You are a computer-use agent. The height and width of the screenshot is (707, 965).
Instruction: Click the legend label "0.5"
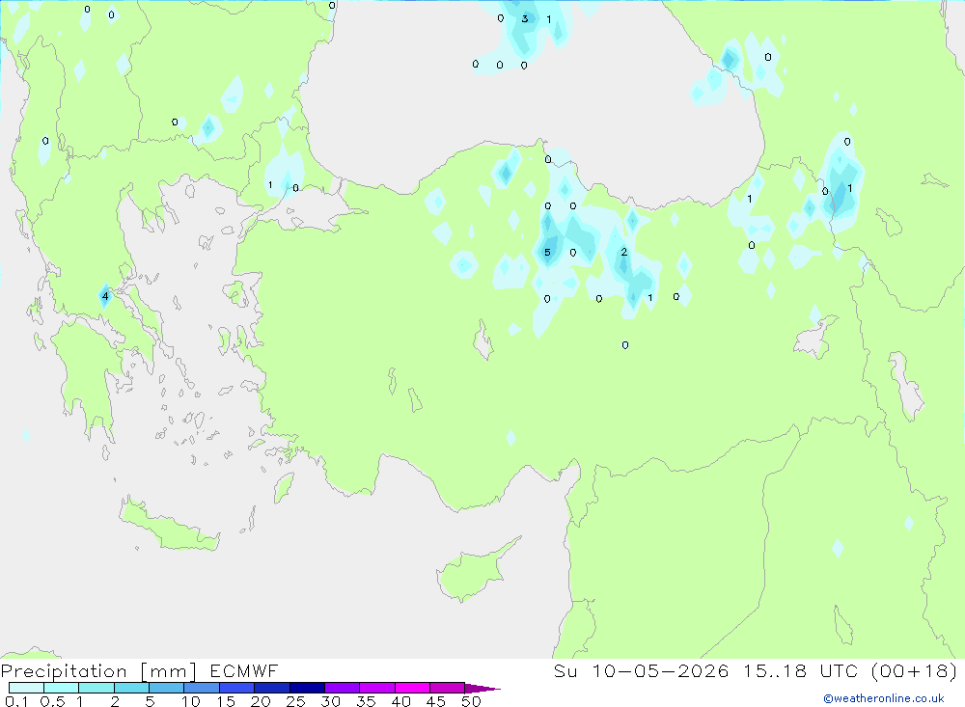tap(52, 701)
